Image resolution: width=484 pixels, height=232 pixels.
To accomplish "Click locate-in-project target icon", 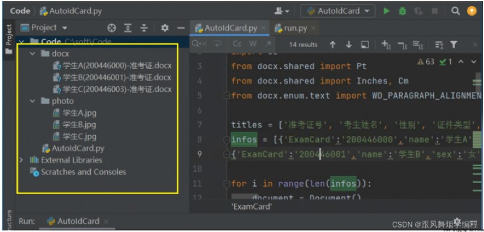I will pos(111,28).
